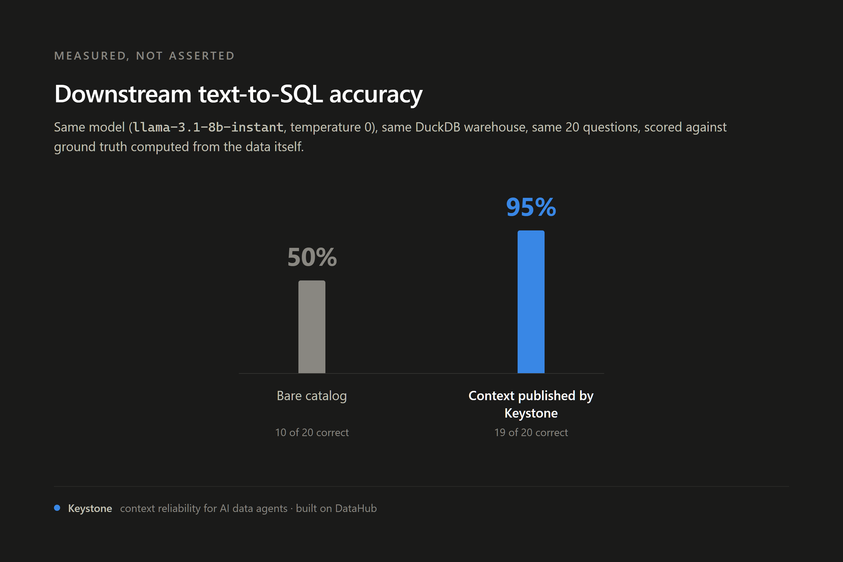843x562 pixels.
Task: Click the 50% value label
Action: [x=312, y=257]
